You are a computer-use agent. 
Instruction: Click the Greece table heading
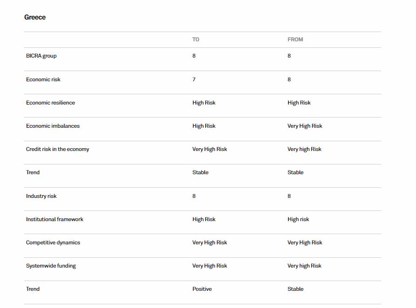pyautogui.click(x=35, y=17)
